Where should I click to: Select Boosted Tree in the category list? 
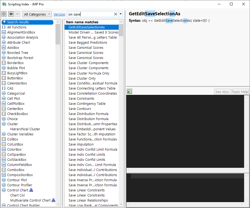(x=17, y=53)
